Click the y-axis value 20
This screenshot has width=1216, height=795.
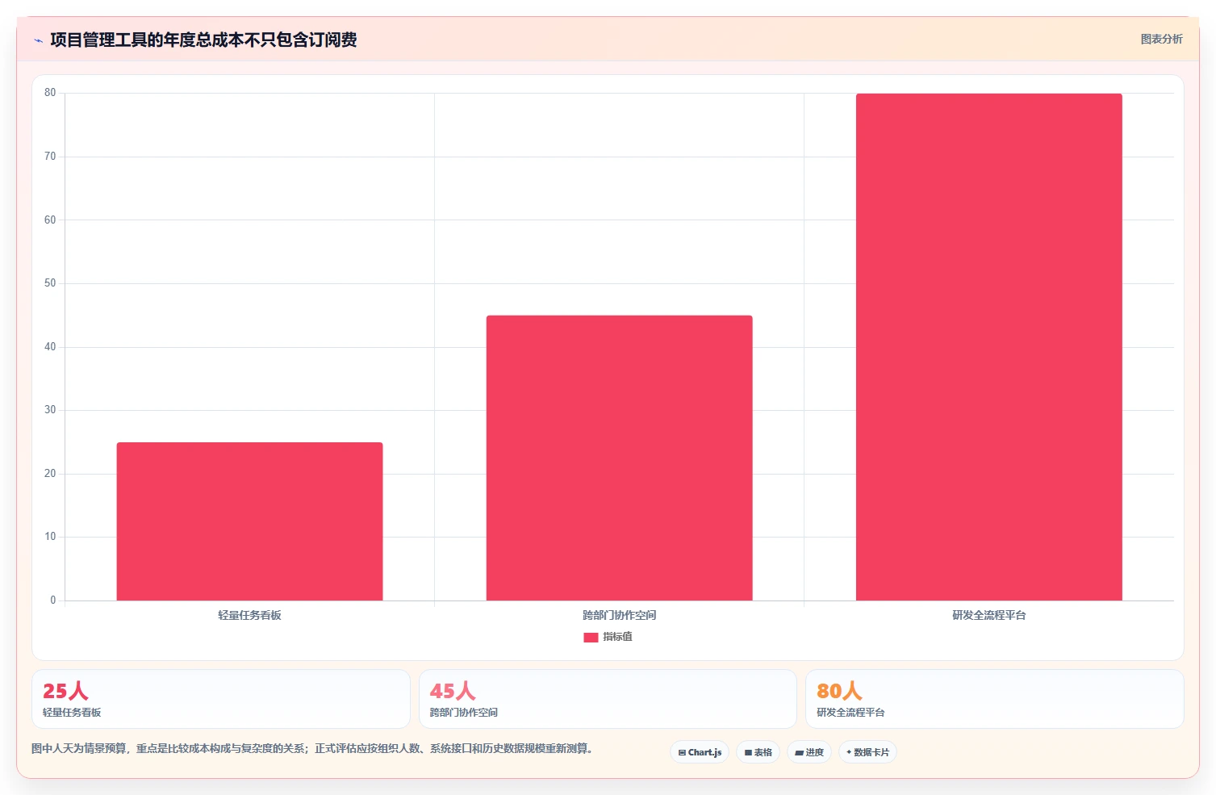50,474
